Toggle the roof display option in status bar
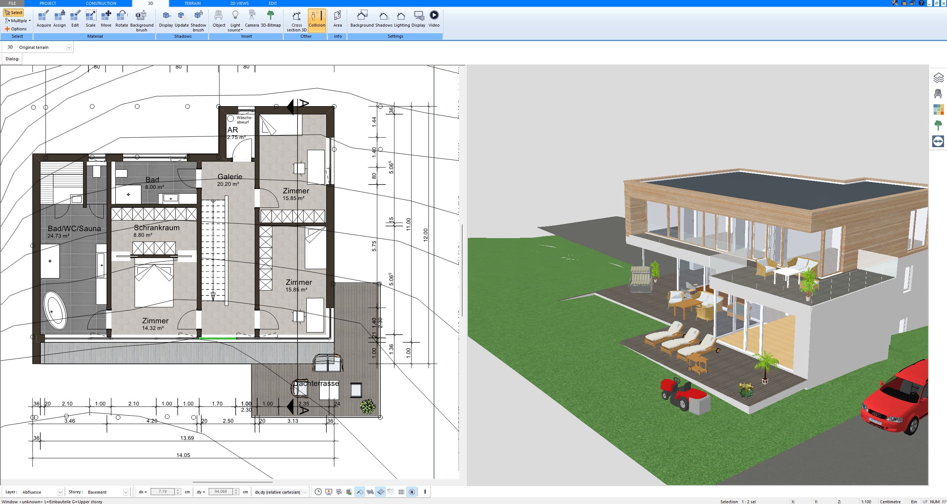The image size is (947, 504). (x=360, y=492)
